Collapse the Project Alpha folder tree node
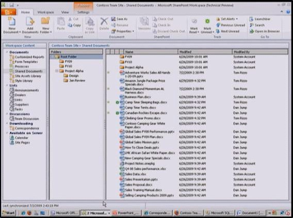Viewport: 293px width, 218px height. pyautogui.click(x=57, y=71)
